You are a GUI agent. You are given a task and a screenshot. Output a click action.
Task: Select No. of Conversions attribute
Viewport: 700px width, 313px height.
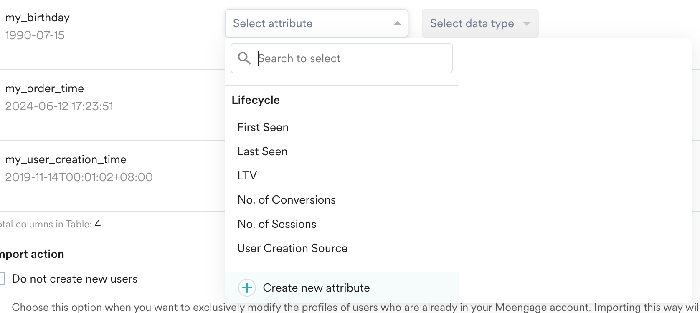(x=287, y=200)
